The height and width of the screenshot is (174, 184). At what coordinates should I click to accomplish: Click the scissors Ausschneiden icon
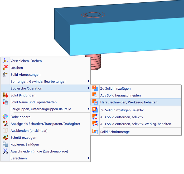click(5, 151)
